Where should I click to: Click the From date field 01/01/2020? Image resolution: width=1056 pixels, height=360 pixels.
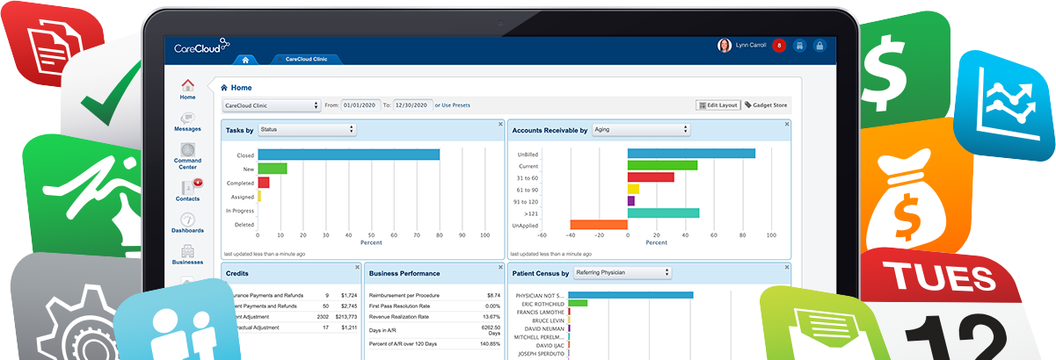[360, 105]
